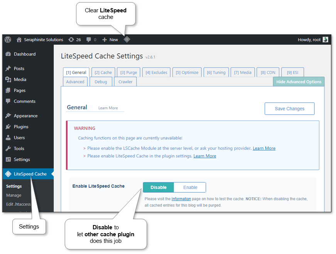Open the Information page link
This screenshot has width=336, height=254.
tap(181, 199)
